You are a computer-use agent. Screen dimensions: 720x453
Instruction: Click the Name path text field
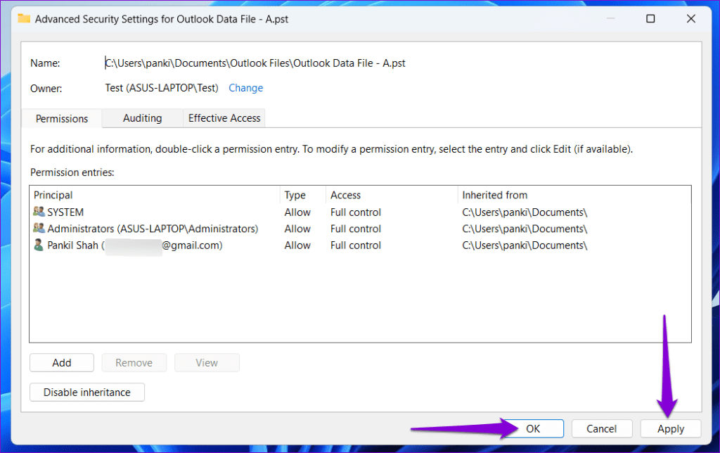pyautogui.click(x=255, y=63)
